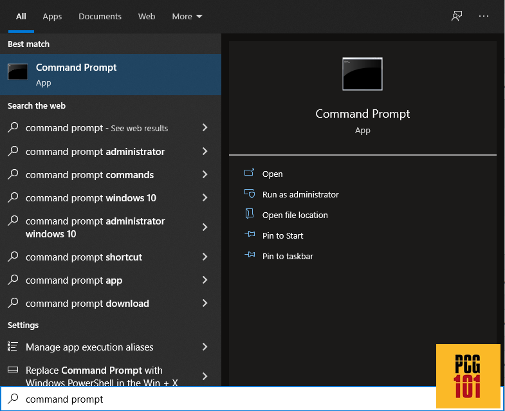Expand arrow next to command prompt shortcut

[205, 257]
